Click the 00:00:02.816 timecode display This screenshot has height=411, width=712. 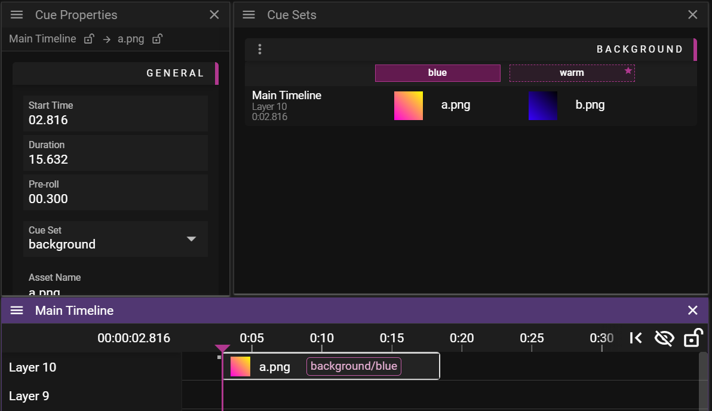coord(134,338)
